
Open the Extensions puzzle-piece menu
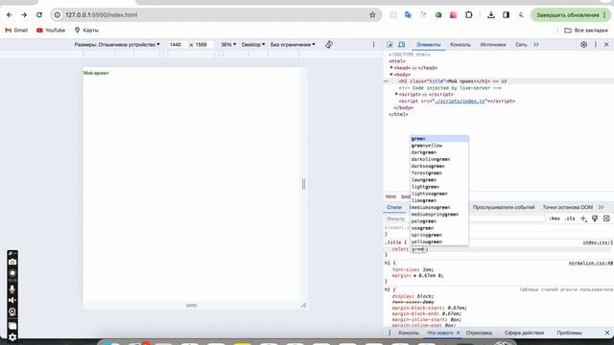(x=469, y=15)
